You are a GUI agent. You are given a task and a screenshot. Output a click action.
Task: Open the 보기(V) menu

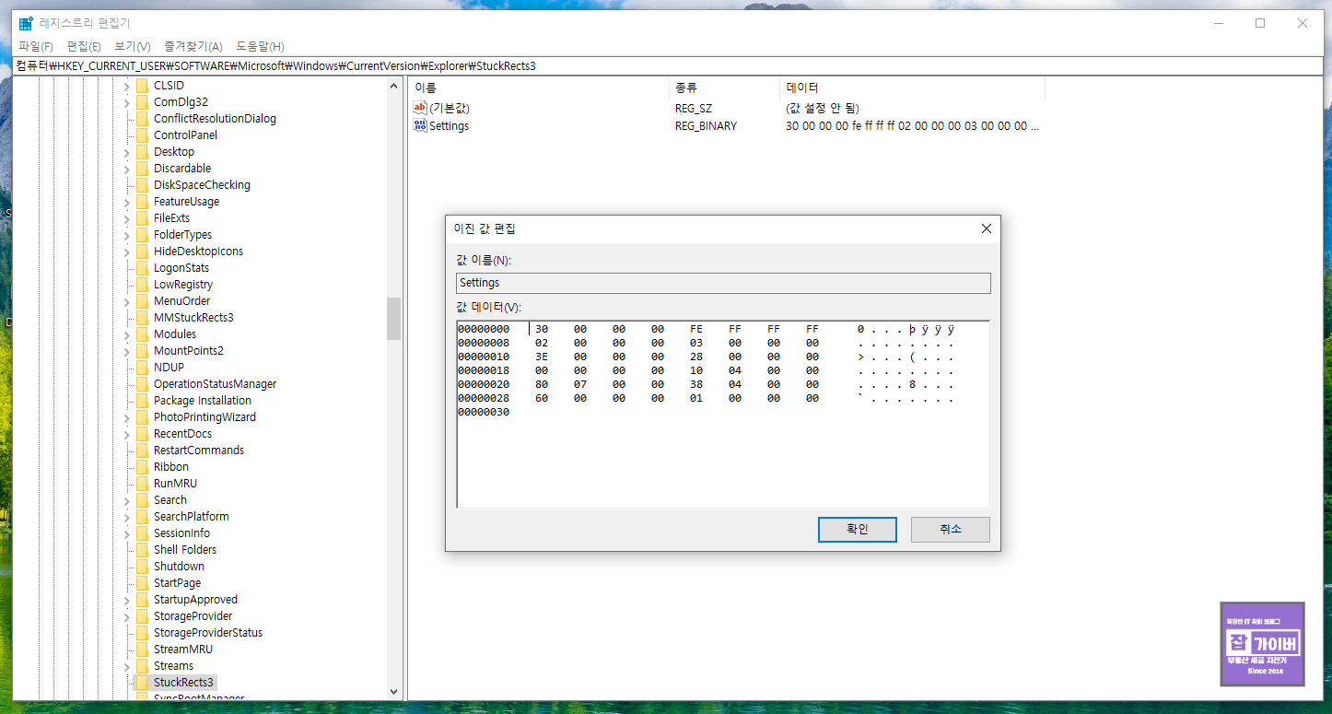133,46
